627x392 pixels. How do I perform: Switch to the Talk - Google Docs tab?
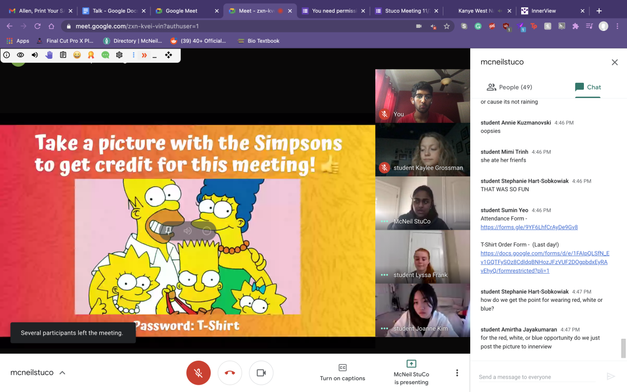(113, 11)
